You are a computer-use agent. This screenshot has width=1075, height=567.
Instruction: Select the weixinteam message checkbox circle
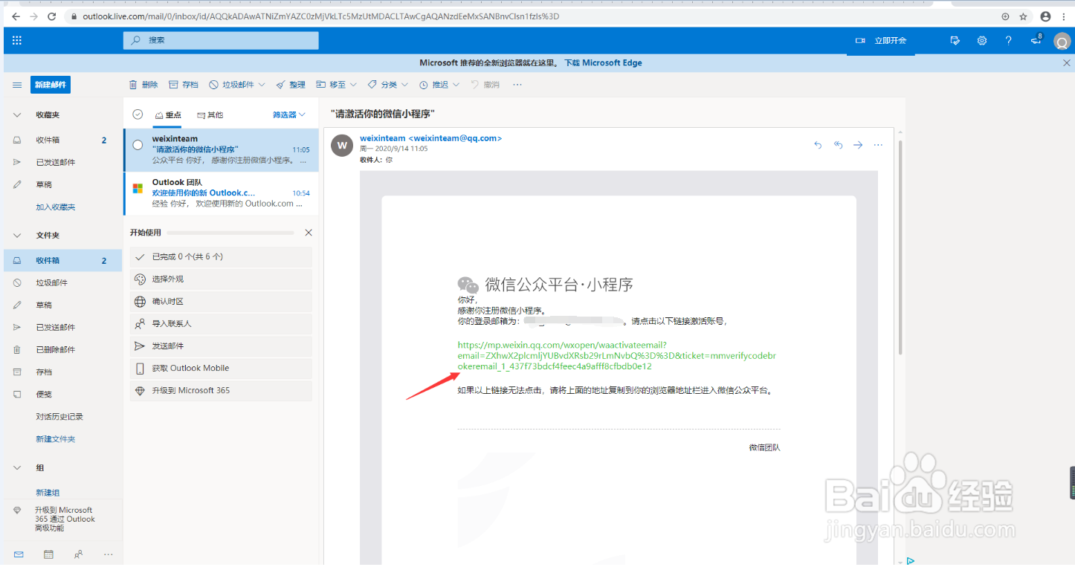[x=138, y=145]
